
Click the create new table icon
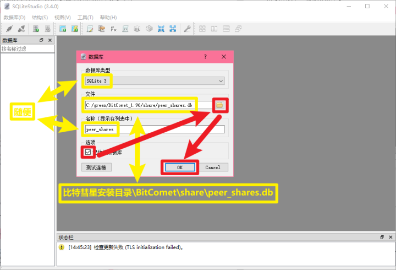[63, 29]
